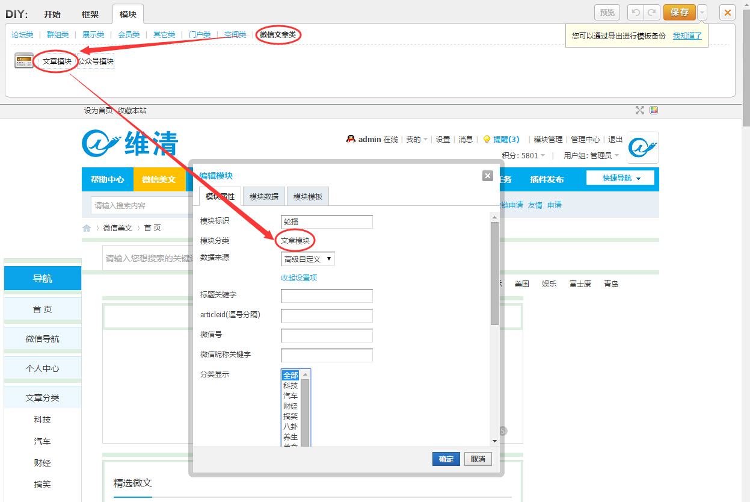
Task: Open 插件发布 in the site navigation
Action: [x=547, y=179]
